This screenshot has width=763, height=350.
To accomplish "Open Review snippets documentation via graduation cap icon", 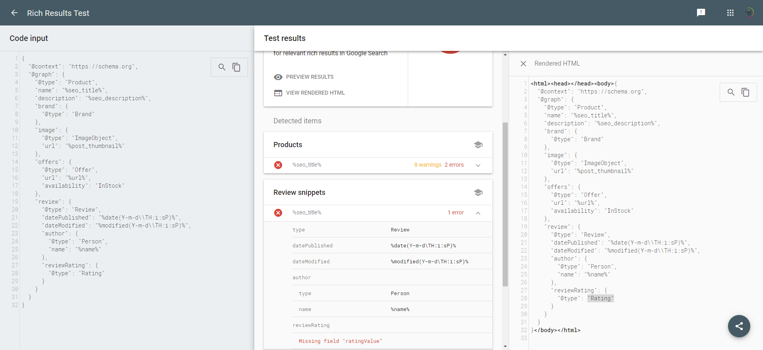I will [478, 192].
